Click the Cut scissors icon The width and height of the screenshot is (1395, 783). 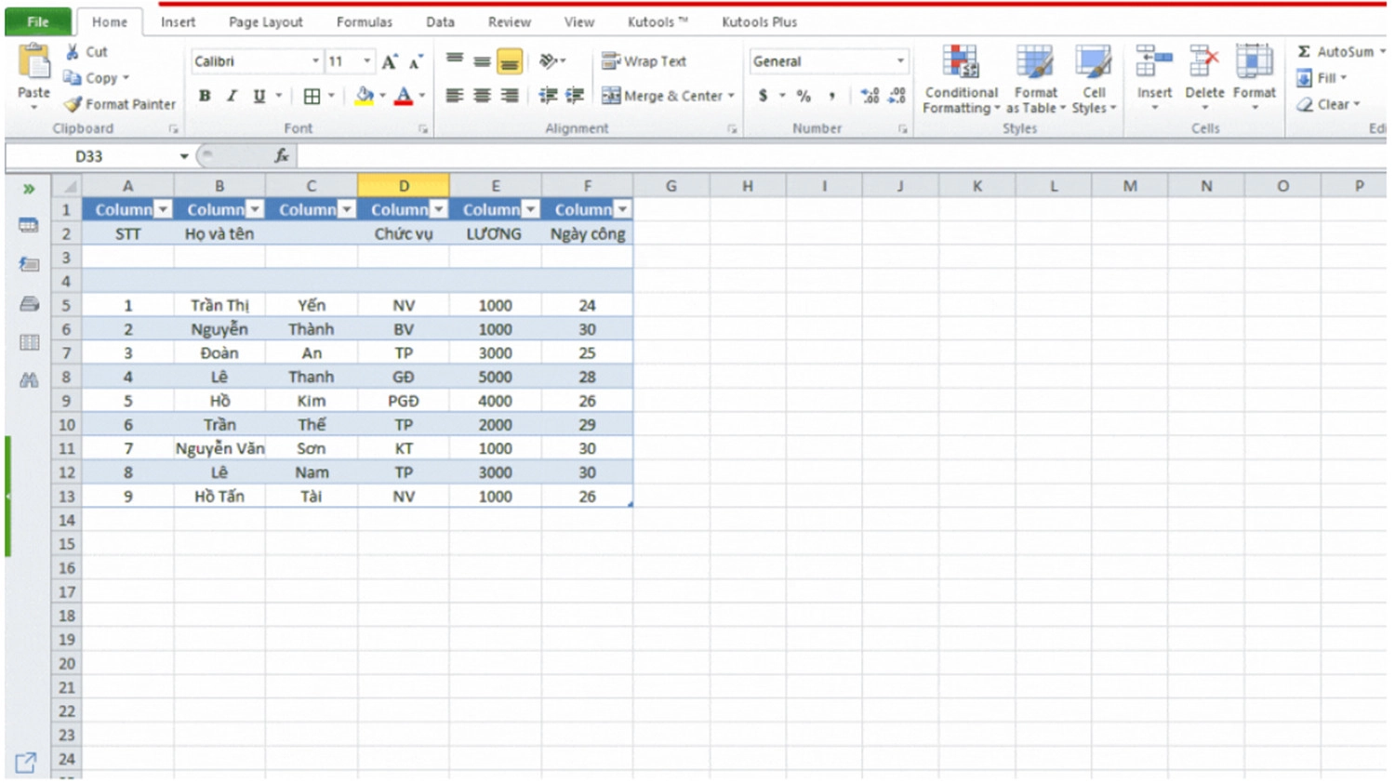coord(73,52)
